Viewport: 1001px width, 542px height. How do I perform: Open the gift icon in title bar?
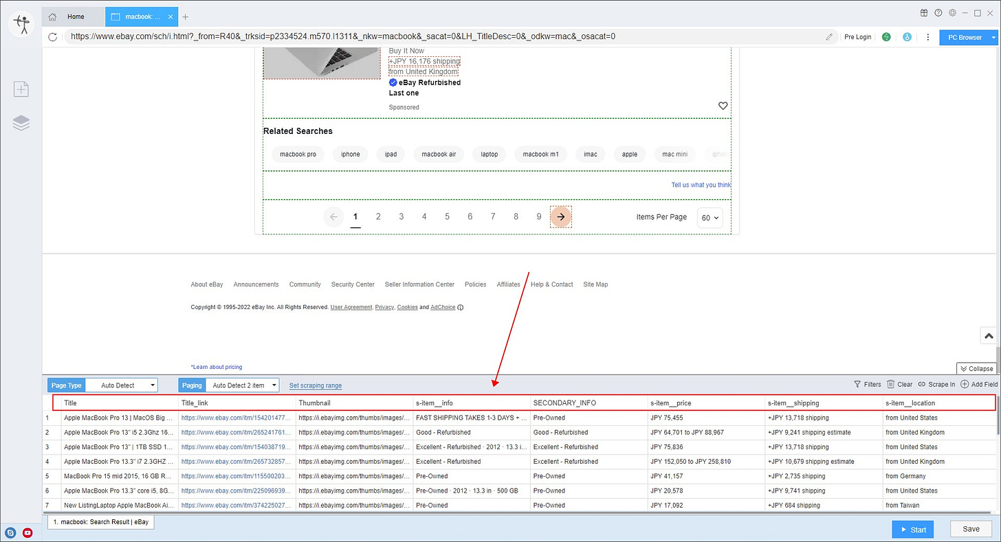pyautogui.click(x=924, y=12)
